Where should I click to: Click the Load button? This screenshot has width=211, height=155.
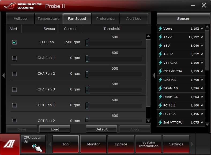tap(55, 129)
